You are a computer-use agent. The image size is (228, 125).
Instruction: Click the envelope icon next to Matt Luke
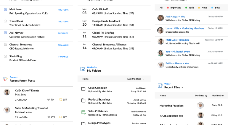pyautogui.click(x=5, y=10)
